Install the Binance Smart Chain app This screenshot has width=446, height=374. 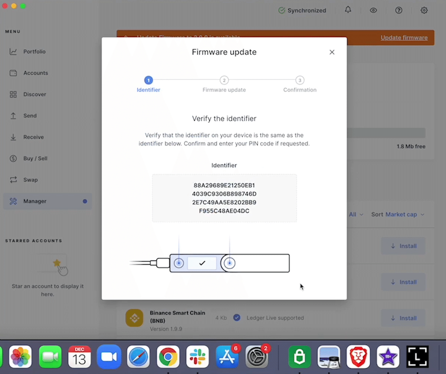click(x=403, y=318)
